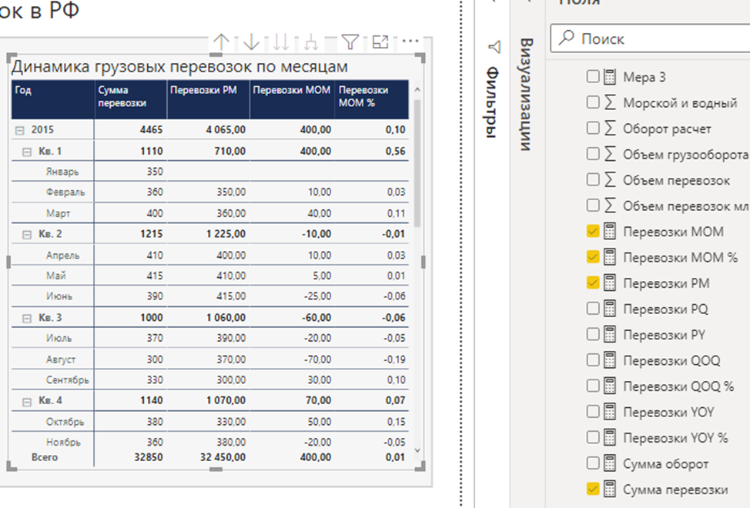Click the calculator icon beside Перевозки QOQ
This screenshot has height=508, width=750.
pos(610,360)
